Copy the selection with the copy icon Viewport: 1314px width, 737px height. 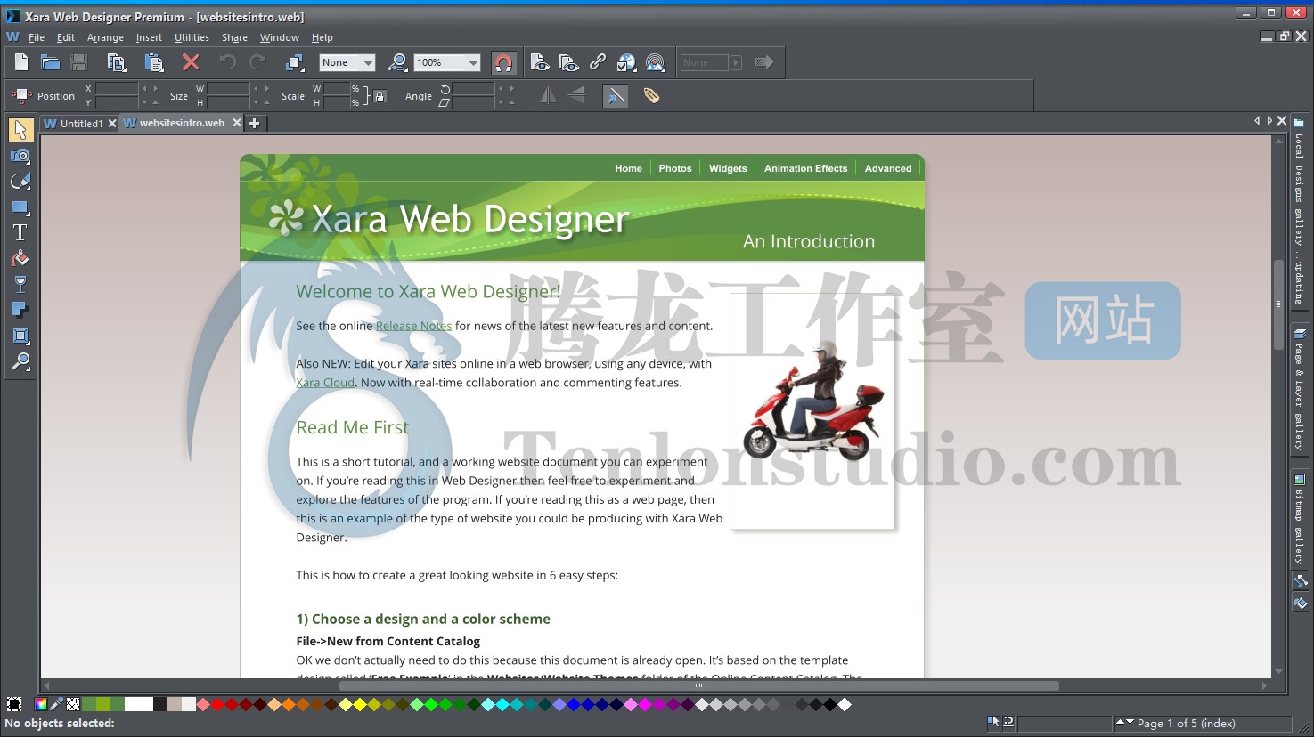pos(116,62)
